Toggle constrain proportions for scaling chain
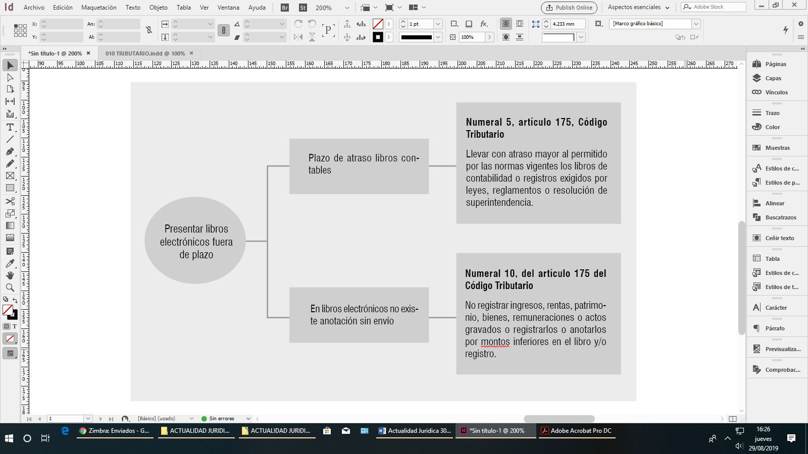The width and height of the screenshot is (808, 454). pyautogui.click(x=224, y=30)
